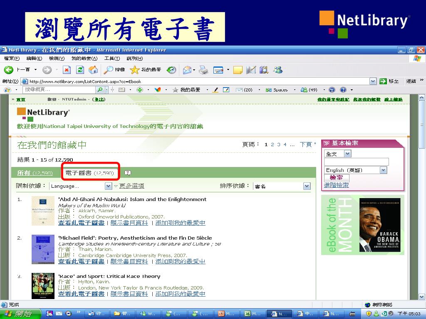Click the Research book icon in toolbar
This screenshot has height=319, width=426.
pos(263,70)
